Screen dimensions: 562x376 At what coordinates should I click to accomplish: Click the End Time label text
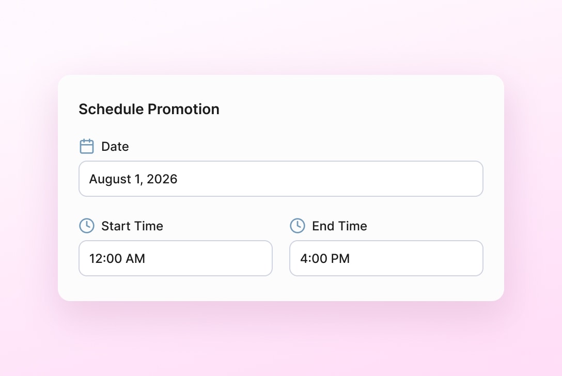(x=340, y=226)
